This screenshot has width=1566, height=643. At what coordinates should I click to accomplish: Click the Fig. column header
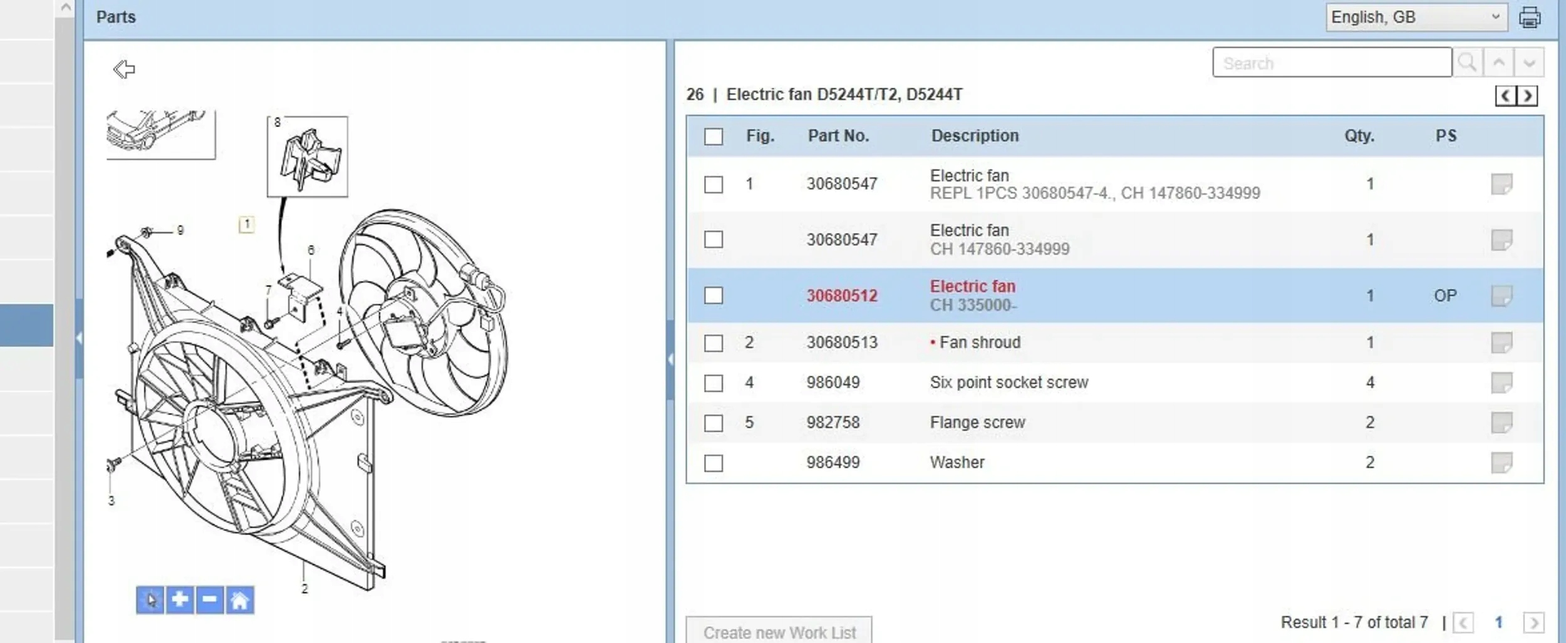[x=760, y=136]
